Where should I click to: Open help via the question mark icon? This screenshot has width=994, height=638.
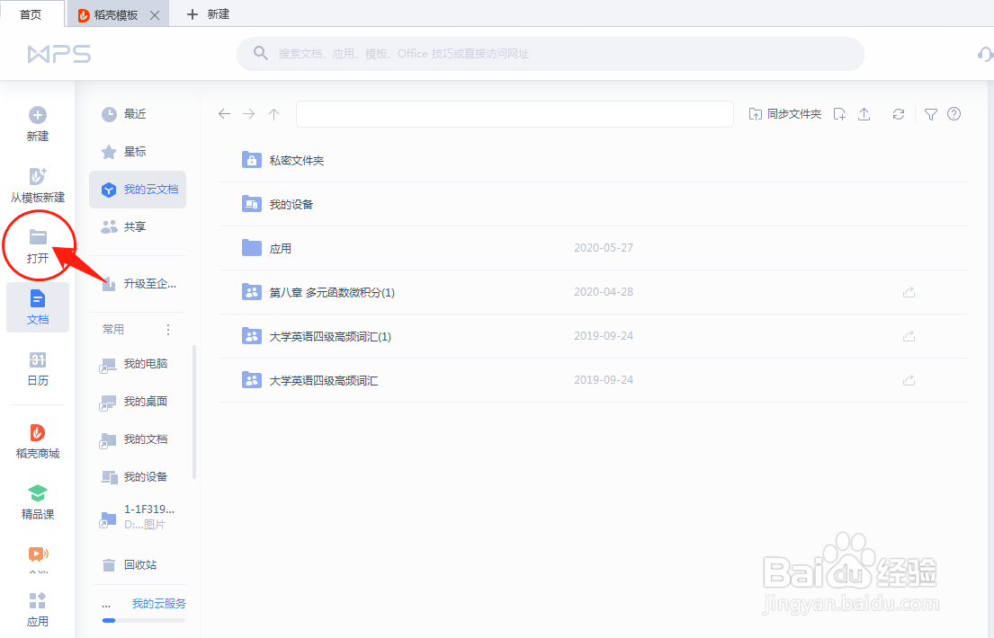[954, 114]
